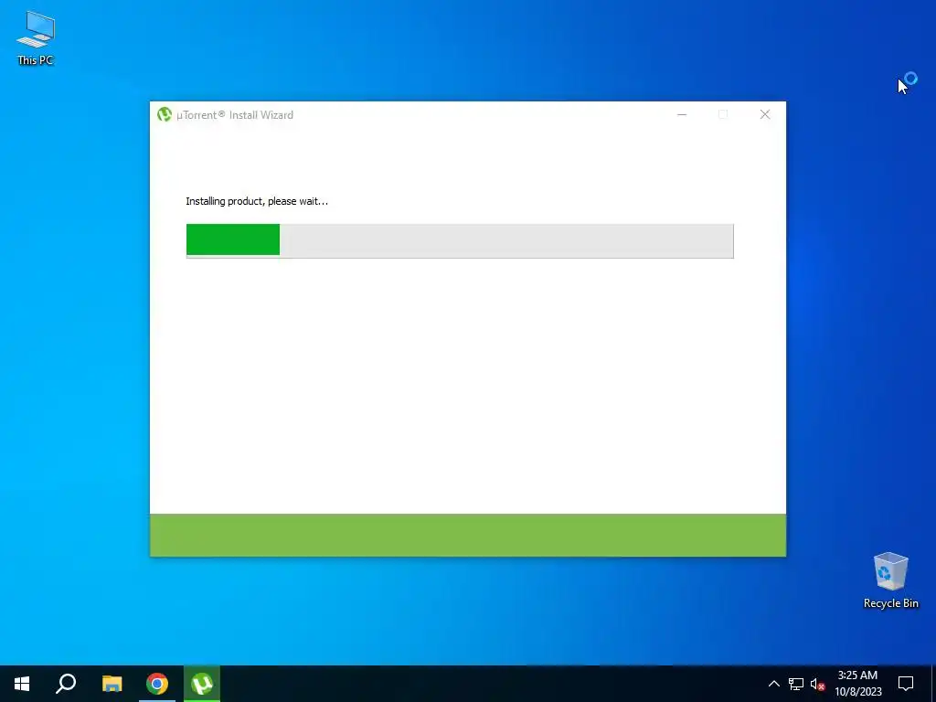Select the Recycle Bin desktop icon

(x=890, y=580)
